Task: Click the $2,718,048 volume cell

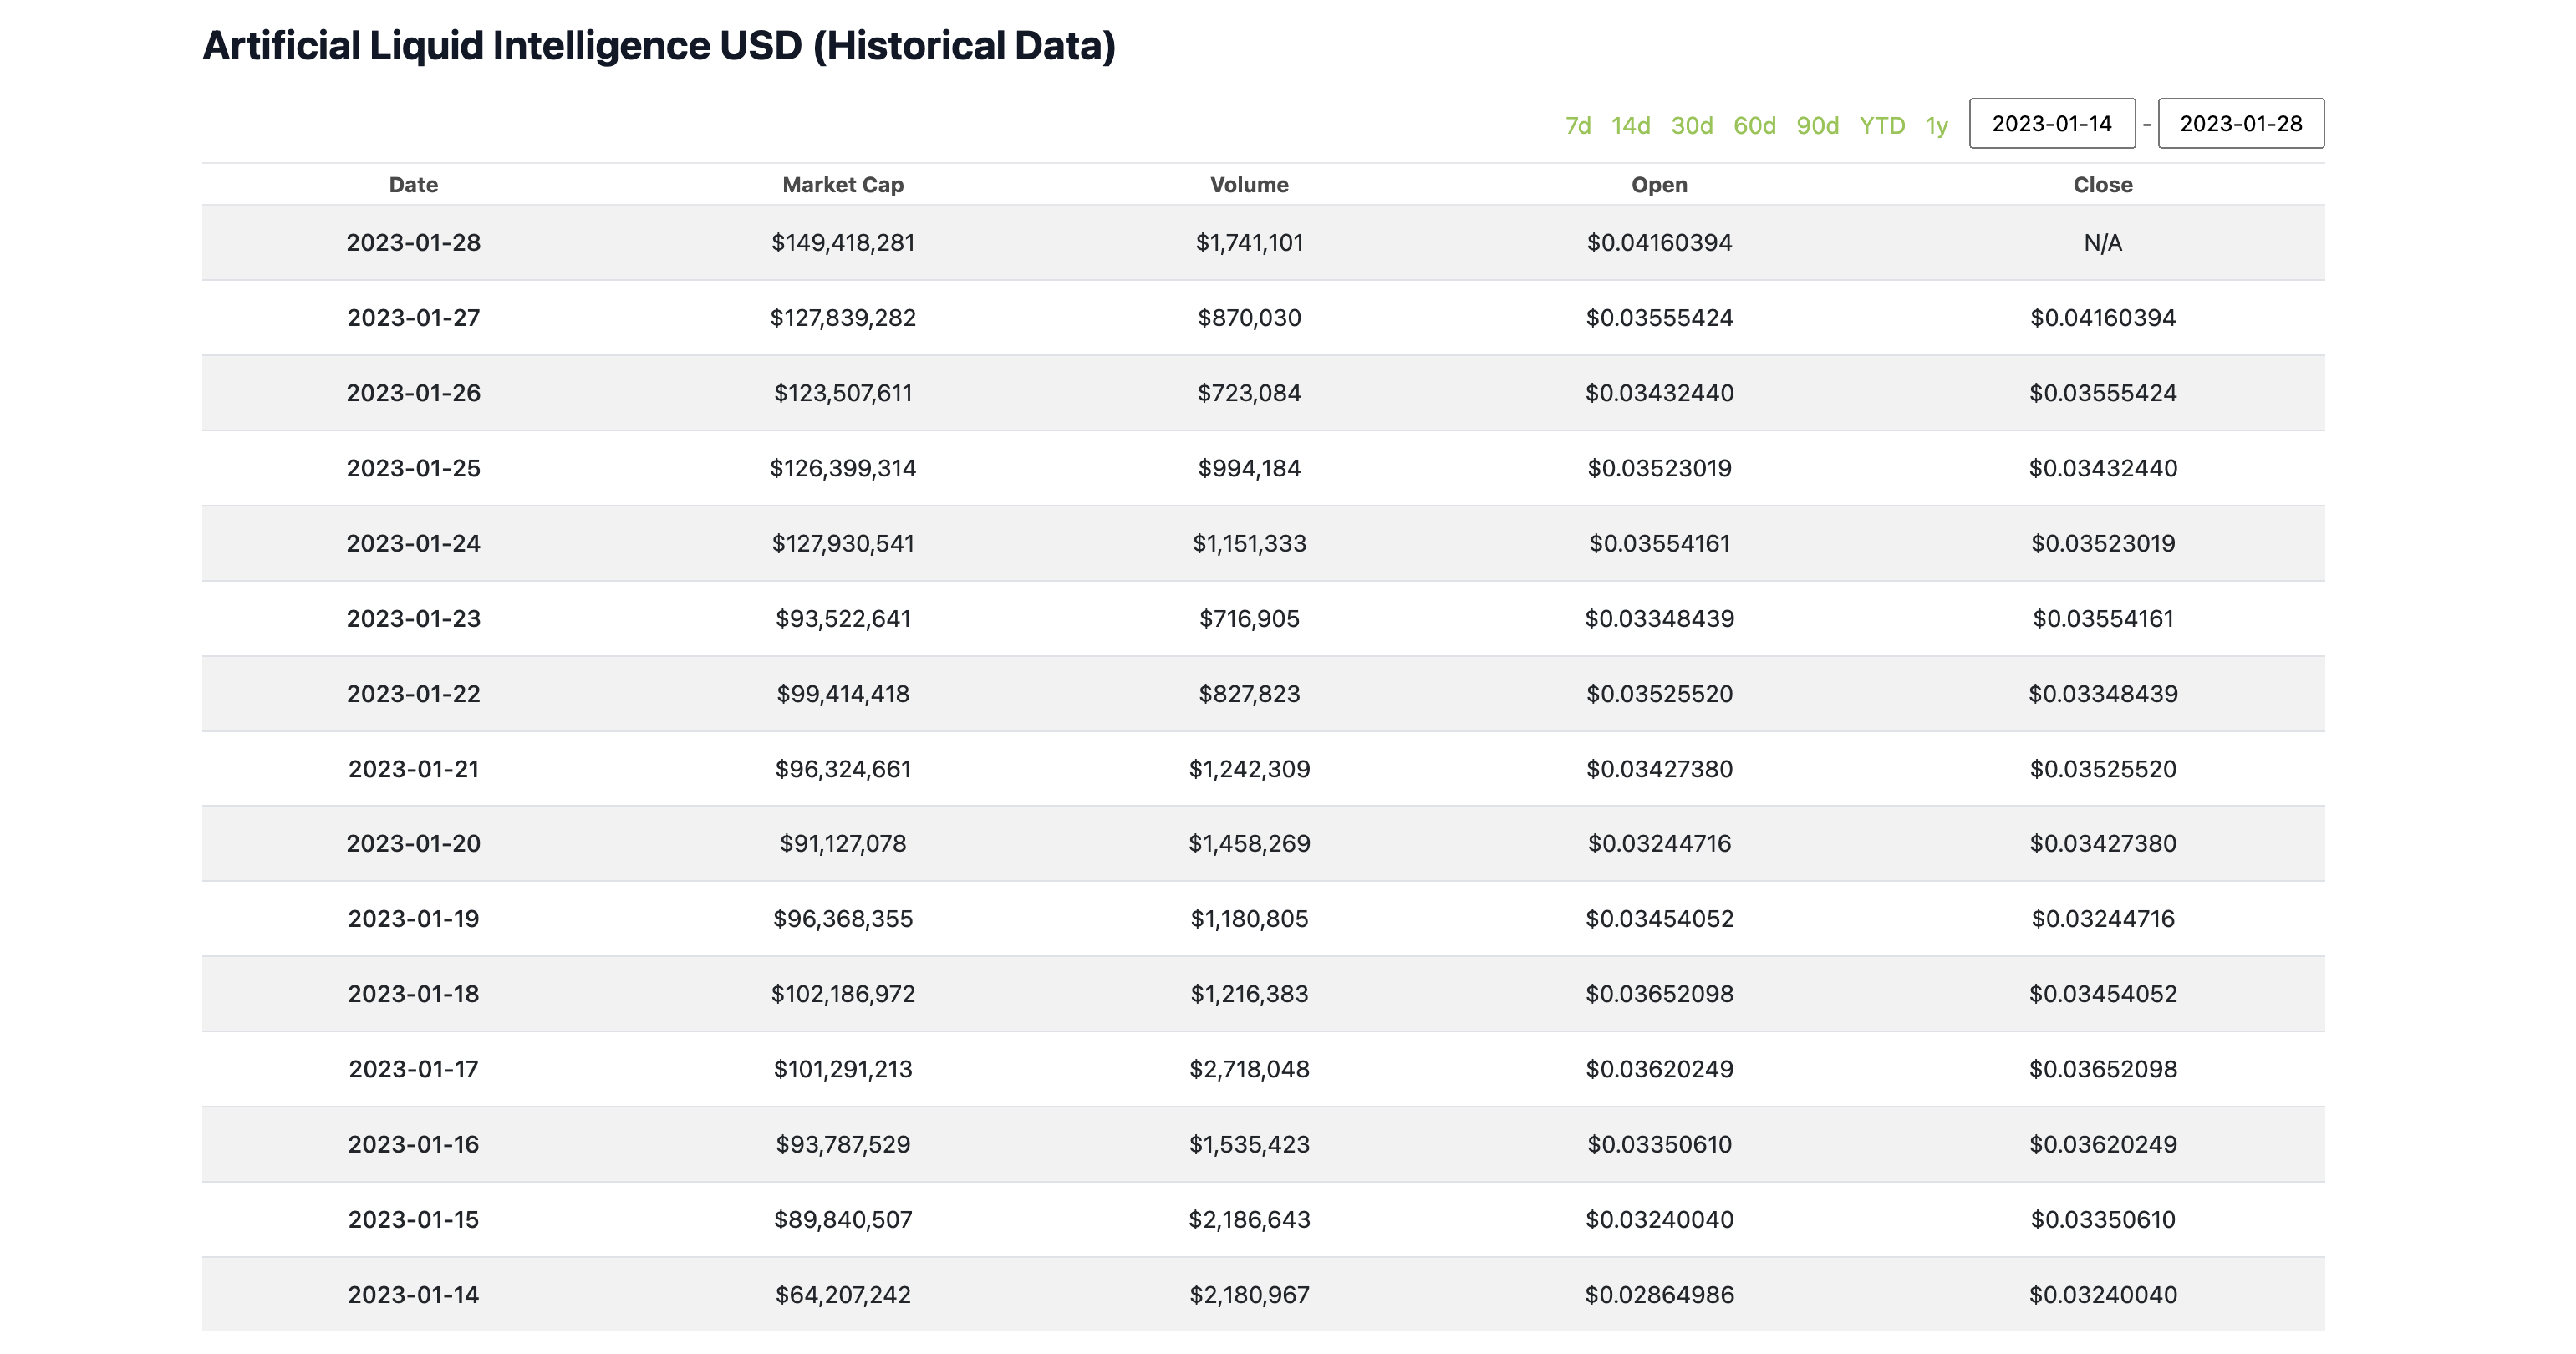Action: click(1249, 1069)
